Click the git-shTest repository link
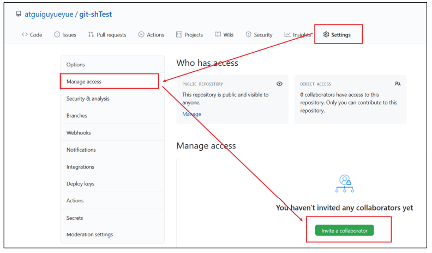Screen dimensions: 432x253 (95, 14)
